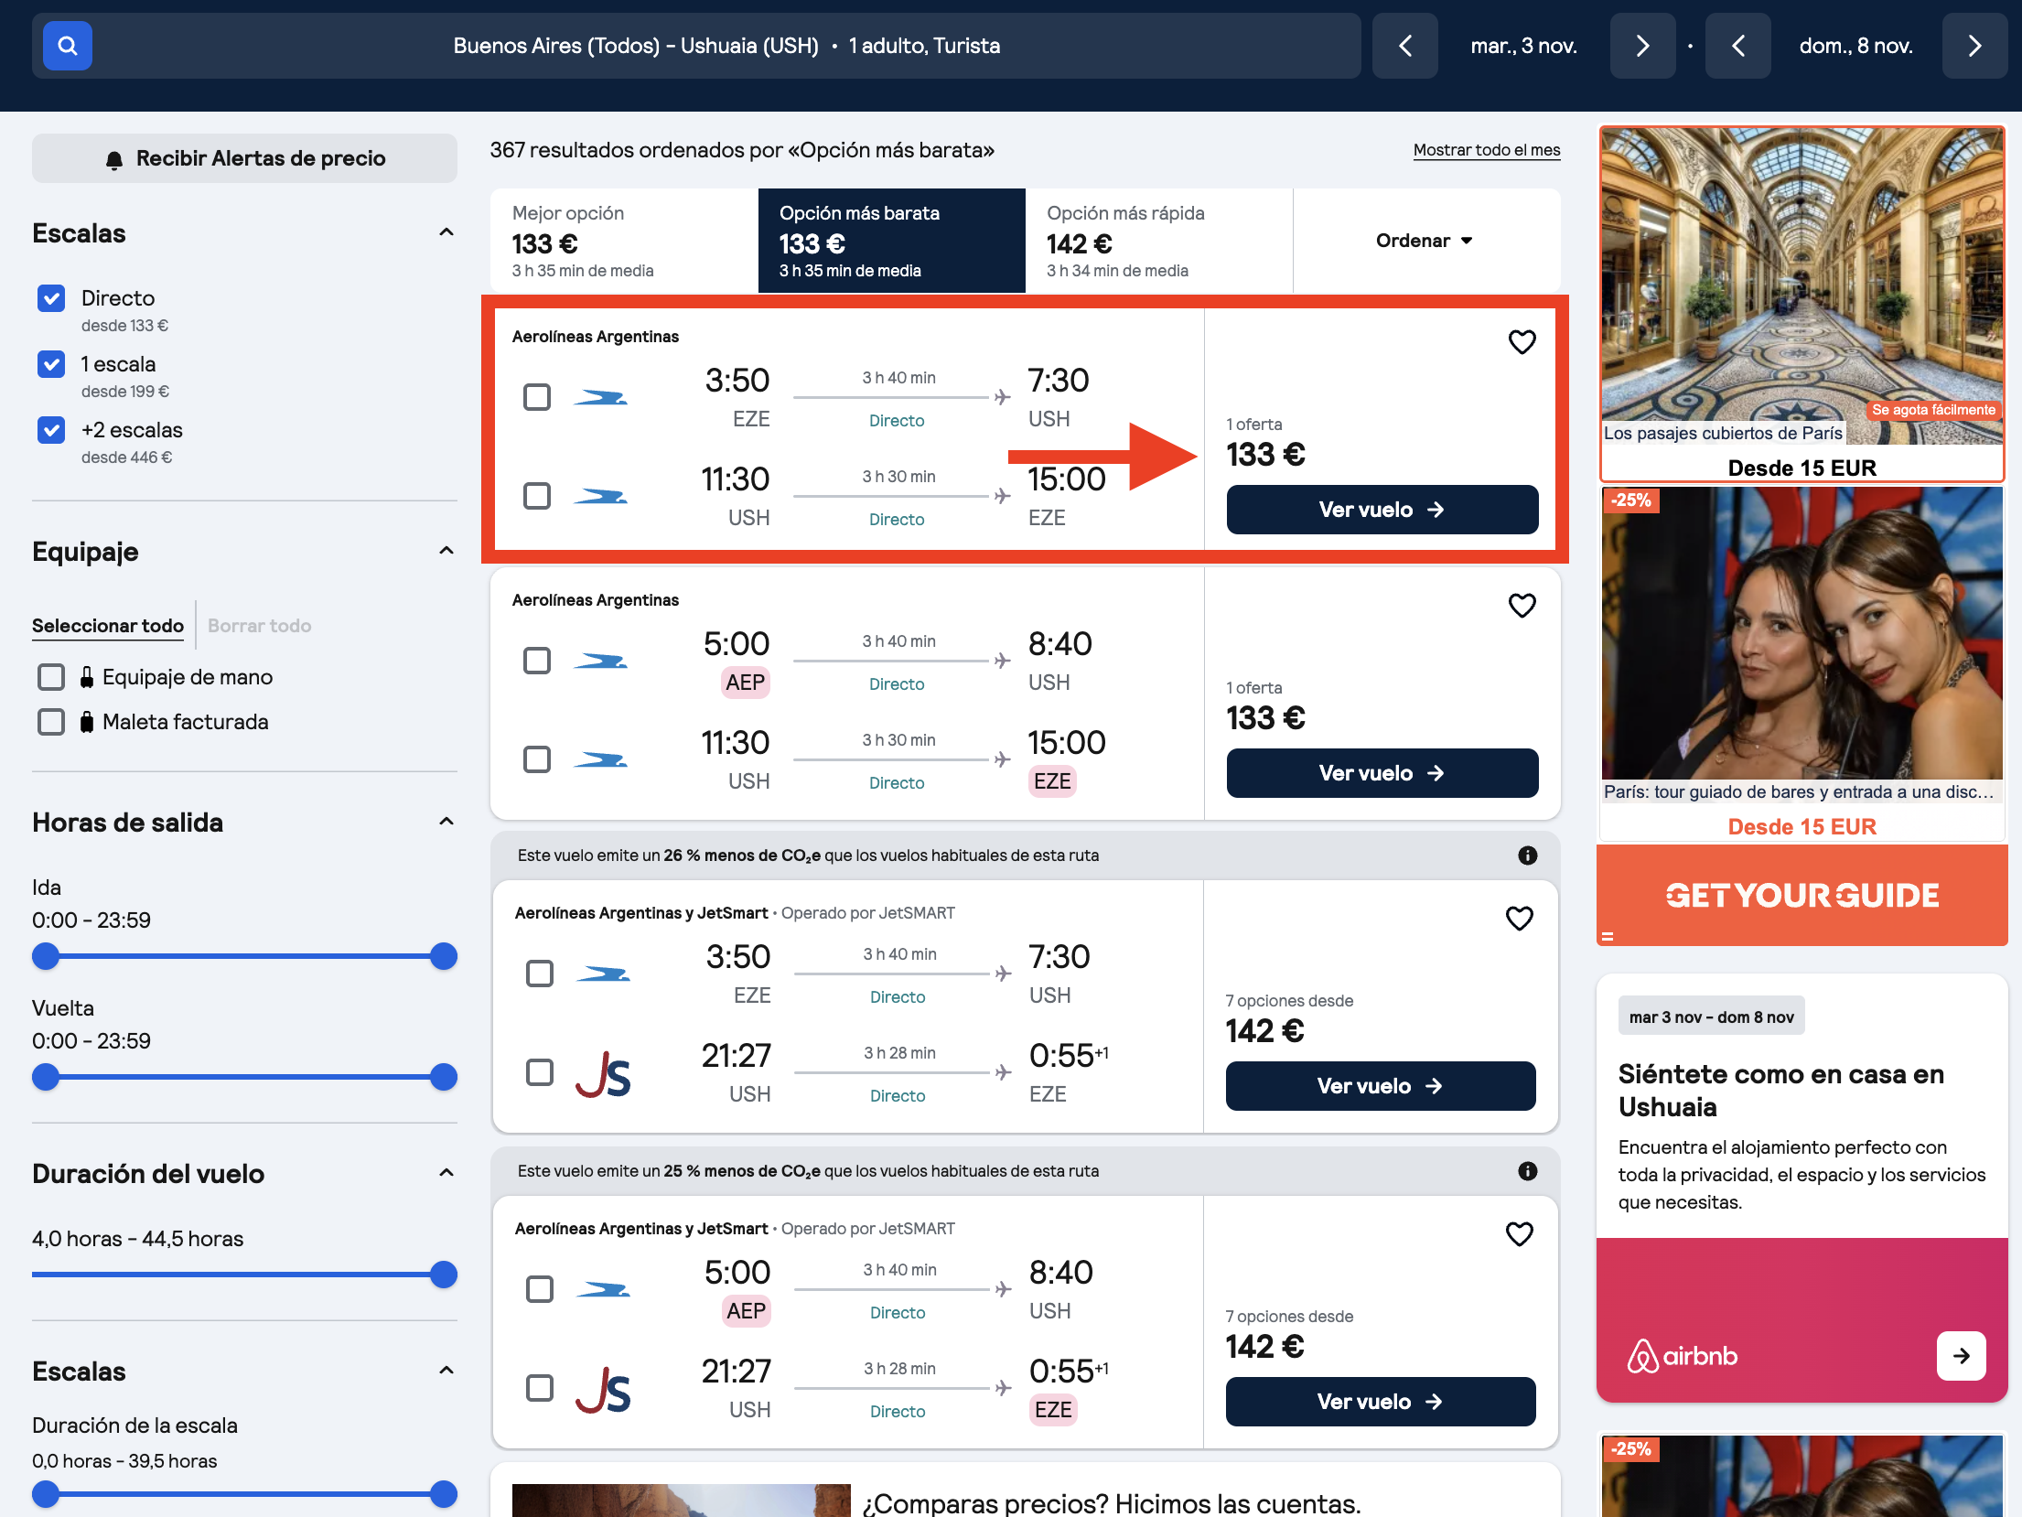Collapse the Equipaje section
The image size is (2022, 1517).
coord(446,551)
